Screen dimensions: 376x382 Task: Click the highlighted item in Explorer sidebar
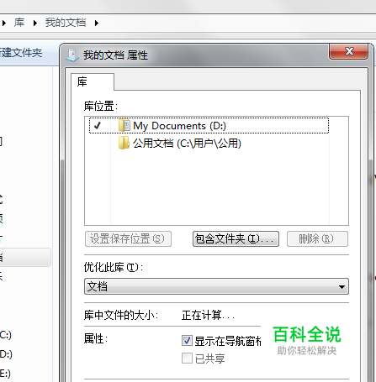(25, 257)
